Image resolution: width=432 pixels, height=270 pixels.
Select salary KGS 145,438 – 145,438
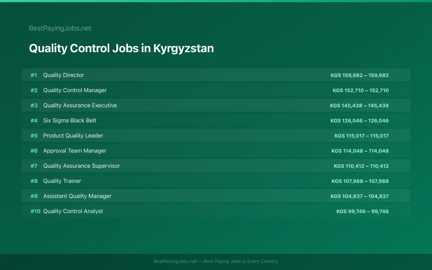tap(359, 105)
